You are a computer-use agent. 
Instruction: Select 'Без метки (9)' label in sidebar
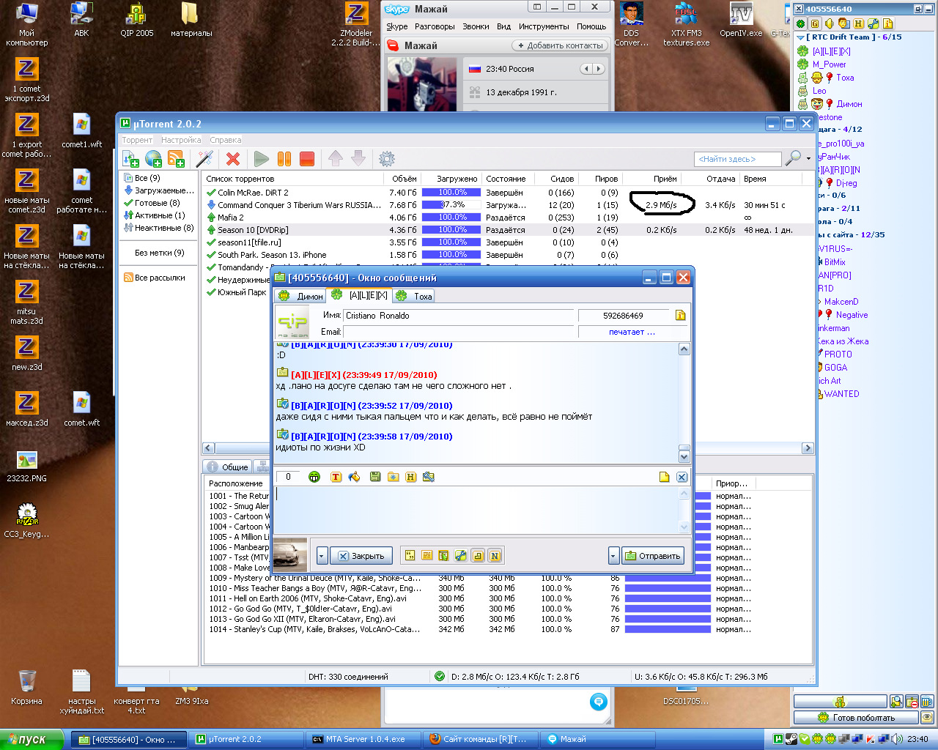160,253
